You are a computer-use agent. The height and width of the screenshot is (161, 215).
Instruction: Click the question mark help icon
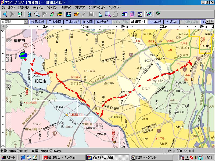point(158,14)
